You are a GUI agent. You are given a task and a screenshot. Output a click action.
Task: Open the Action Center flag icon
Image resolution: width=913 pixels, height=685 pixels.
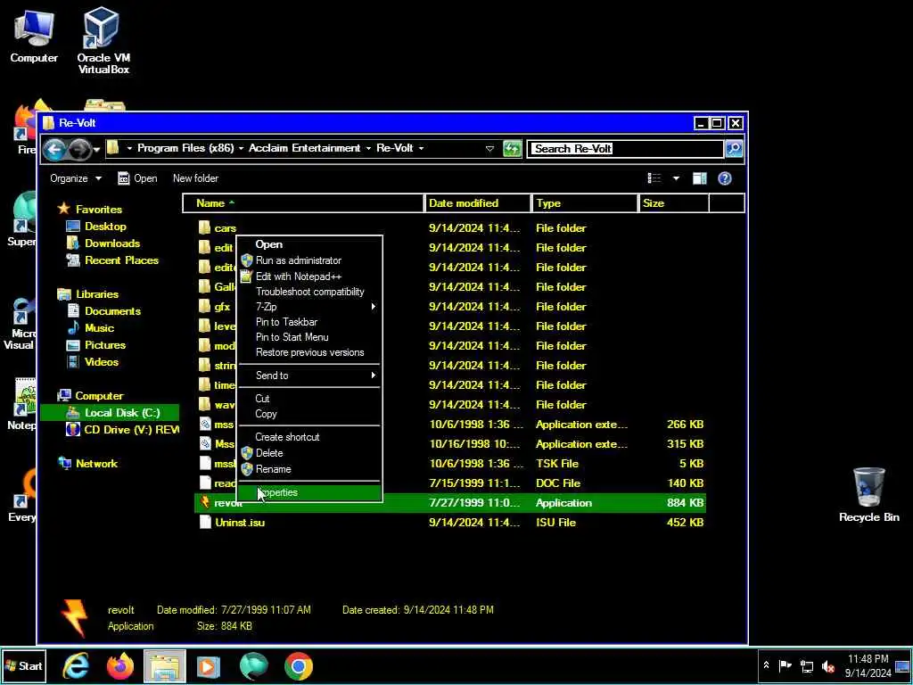pos(786,665)
